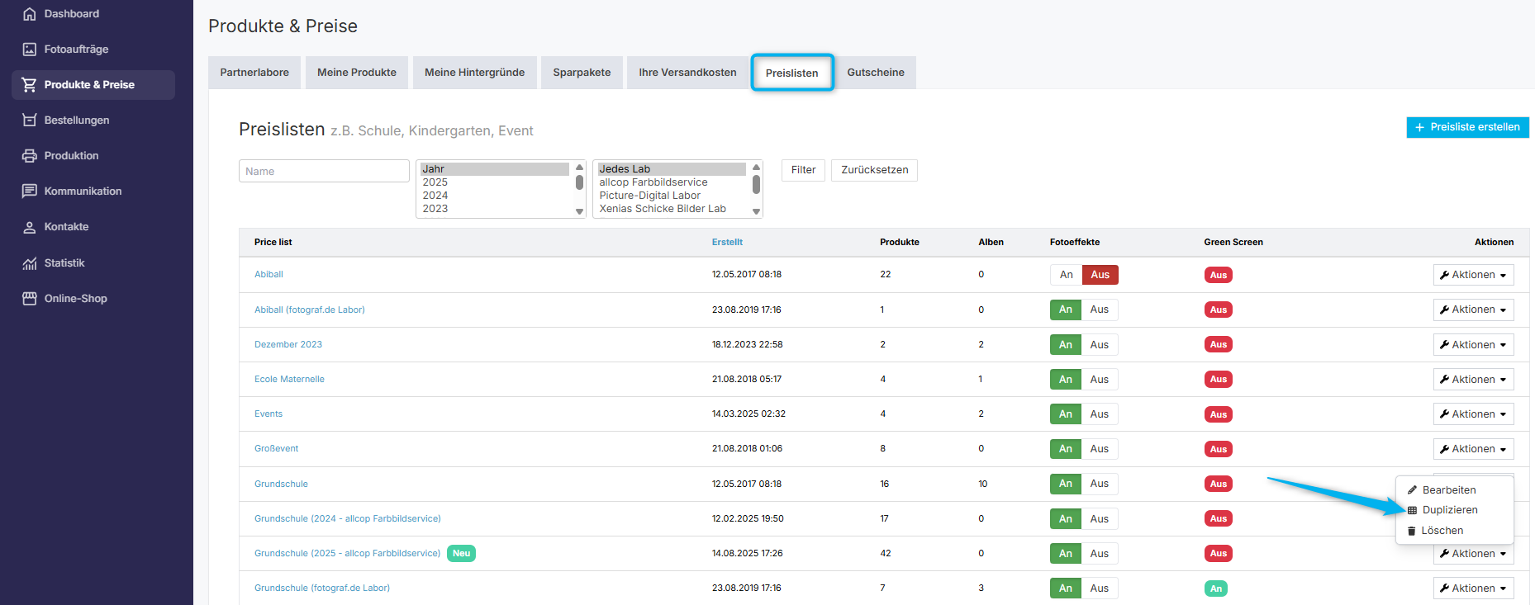Click the Bestellungen basket icon
Screen dimensions: 1535x605
click(x=30, y=121)
